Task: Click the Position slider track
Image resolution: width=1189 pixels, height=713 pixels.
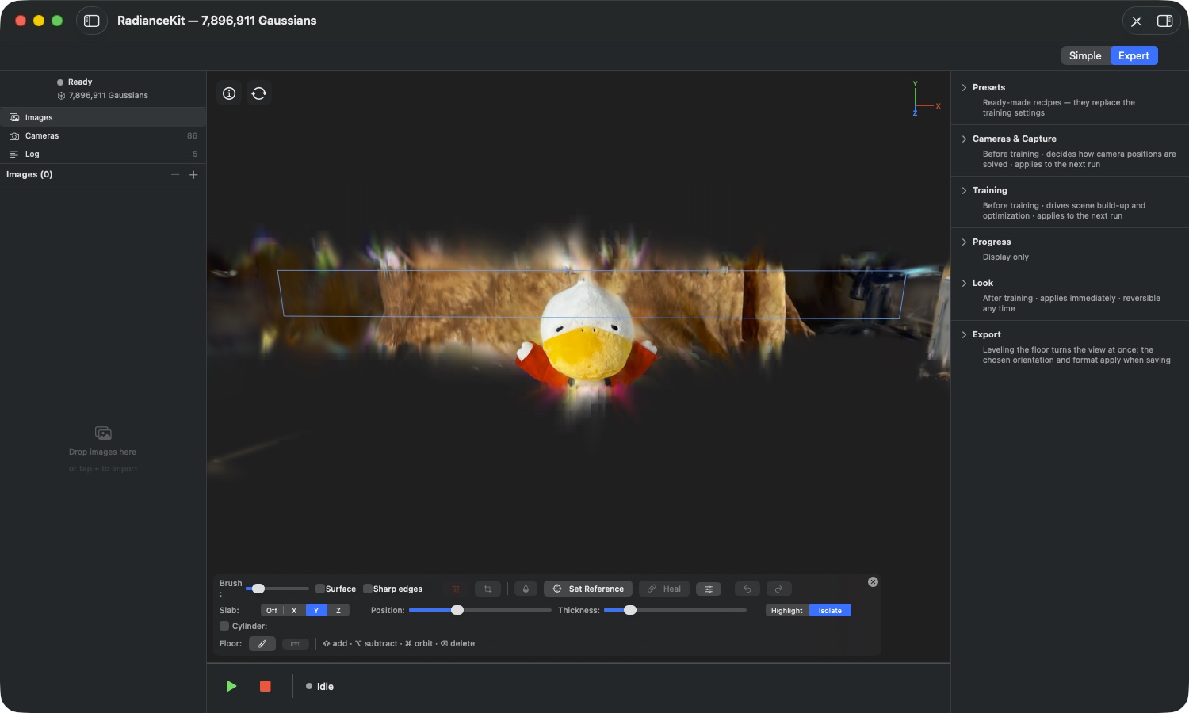Action: pos(480,611)
